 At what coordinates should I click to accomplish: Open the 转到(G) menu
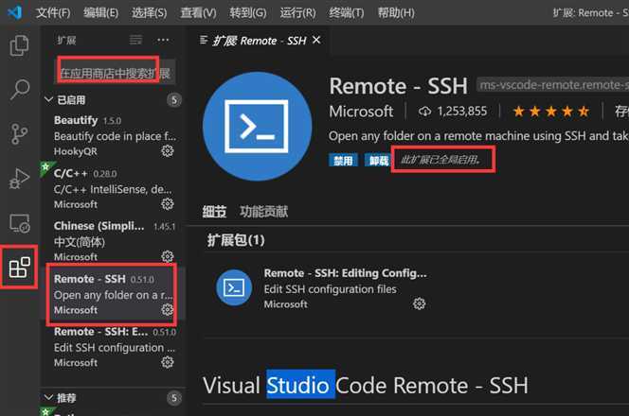(247, 13)
